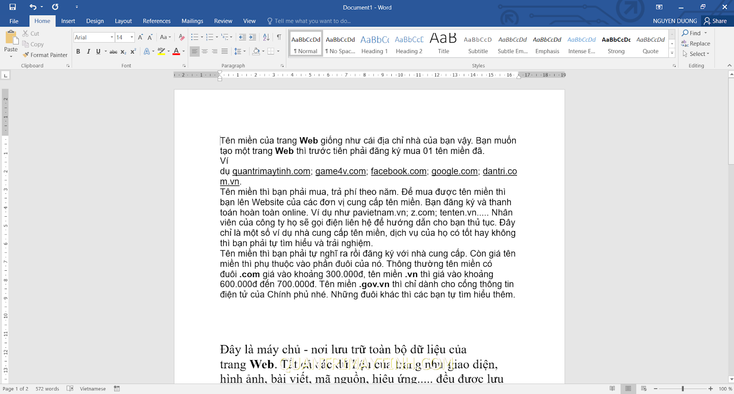Justify the paragraph text
Viewport: 734px width, 394px height.
click(x=224, y=51)
